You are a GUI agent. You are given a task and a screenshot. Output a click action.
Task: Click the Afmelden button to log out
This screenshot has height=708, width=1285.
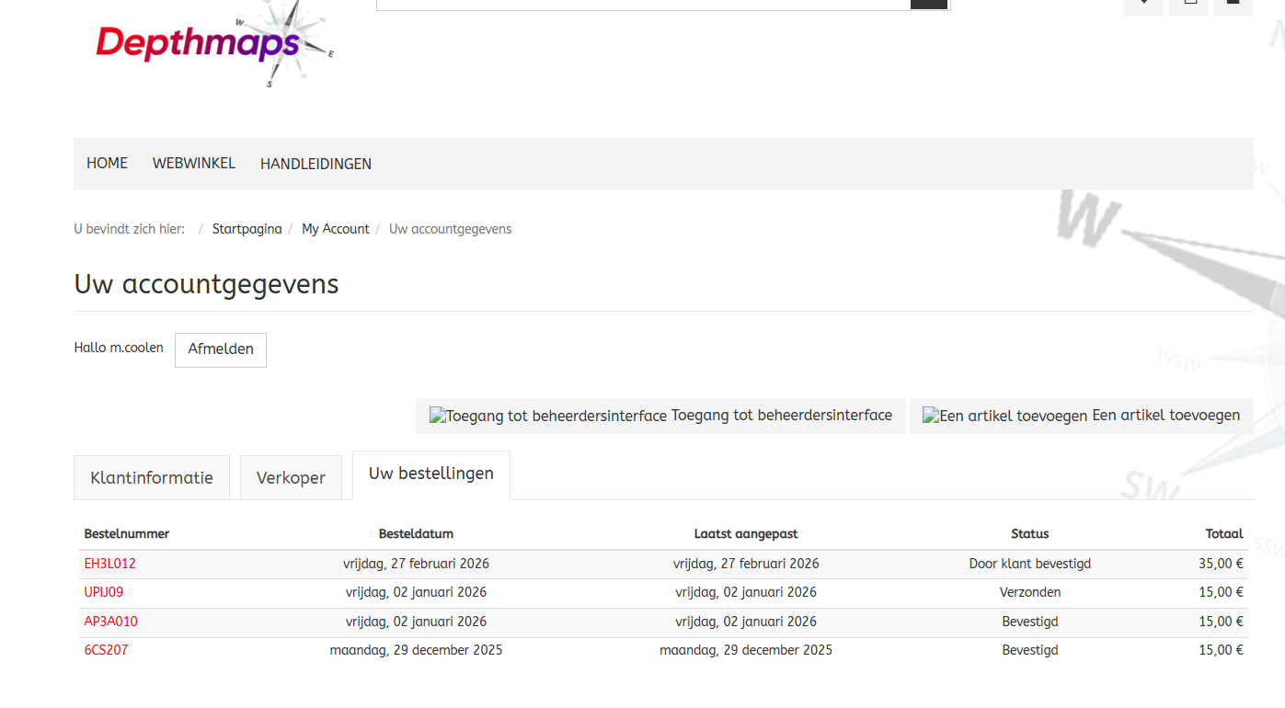tap(221, 349)
